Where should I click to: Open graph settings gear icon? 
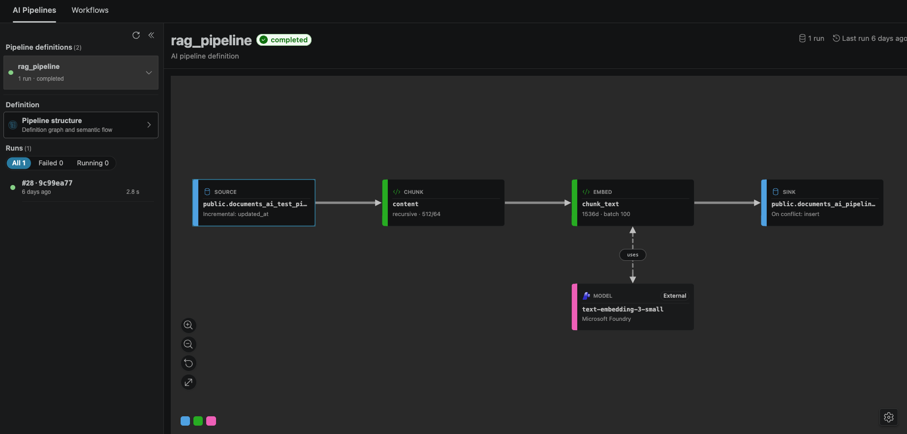coord(889,417)
